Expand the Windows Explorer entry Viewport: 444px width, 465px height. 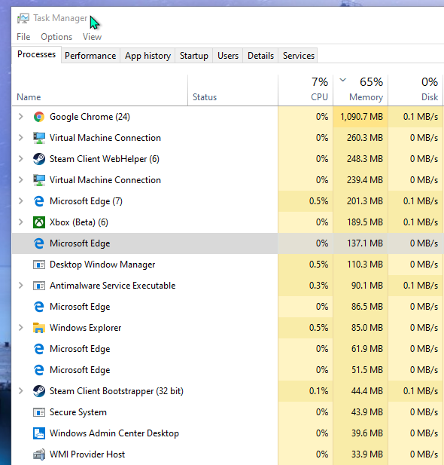tap(21, 327)
